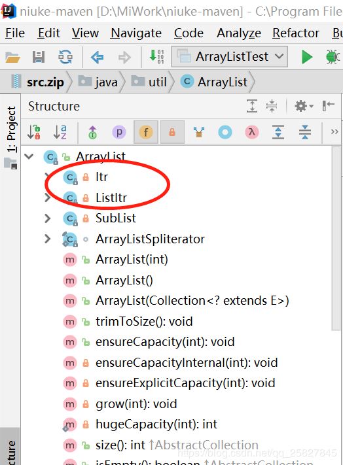Open the Navigate menu
Screen dimensions: 343x465
tap(136, 33)
